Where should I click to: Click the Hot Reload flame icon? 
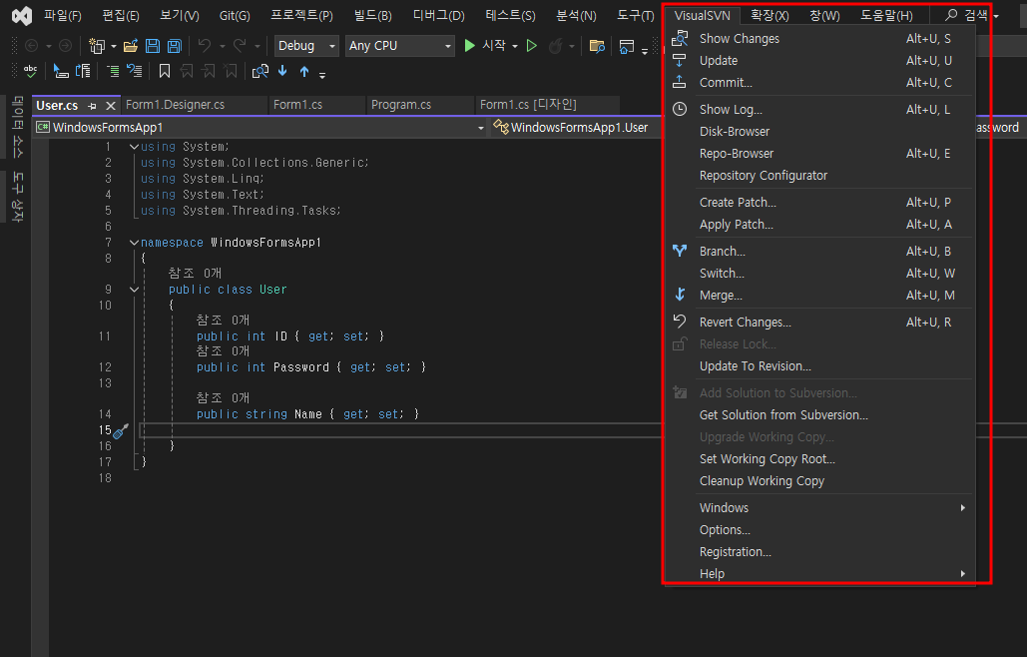point(555,46)
